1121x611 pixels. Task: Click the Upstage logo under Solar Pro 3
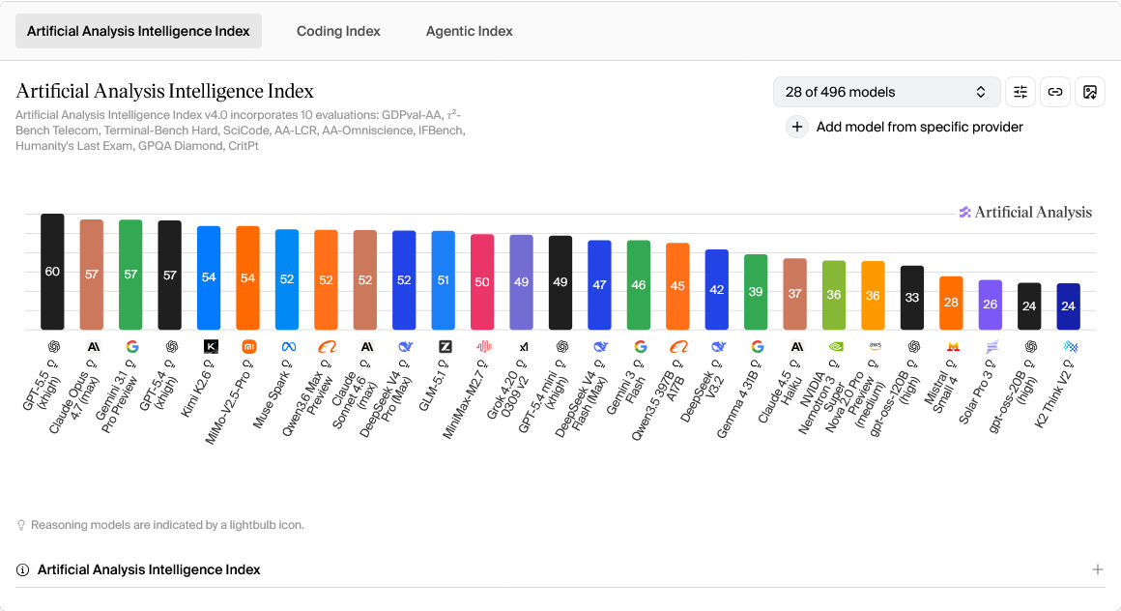click(x=992, y=346)
